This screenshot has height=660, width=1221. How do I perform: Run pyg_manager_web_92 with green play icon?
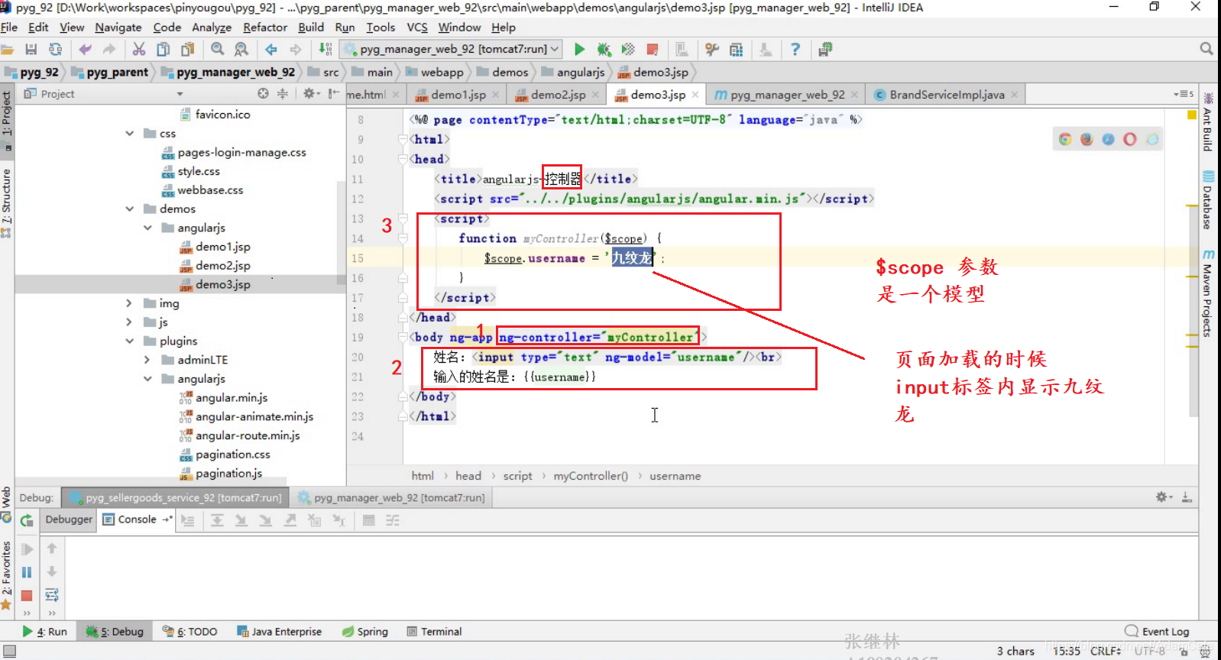tap(579, 49)
